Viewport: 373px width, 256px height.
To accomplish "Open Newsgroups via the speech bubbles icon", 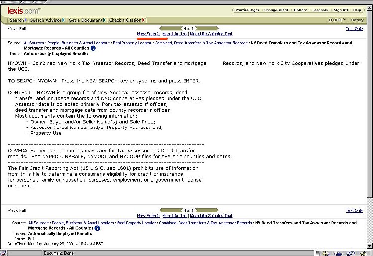I will [351, 253].
